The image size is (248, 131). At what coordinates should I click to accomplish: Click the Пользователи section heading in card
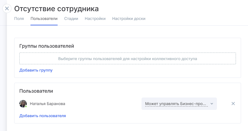[x=36, y=91]
